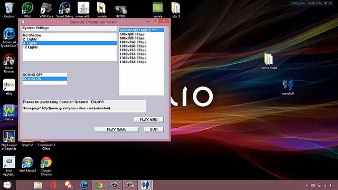Select SOUND ON in the sound list

[45, 79]
